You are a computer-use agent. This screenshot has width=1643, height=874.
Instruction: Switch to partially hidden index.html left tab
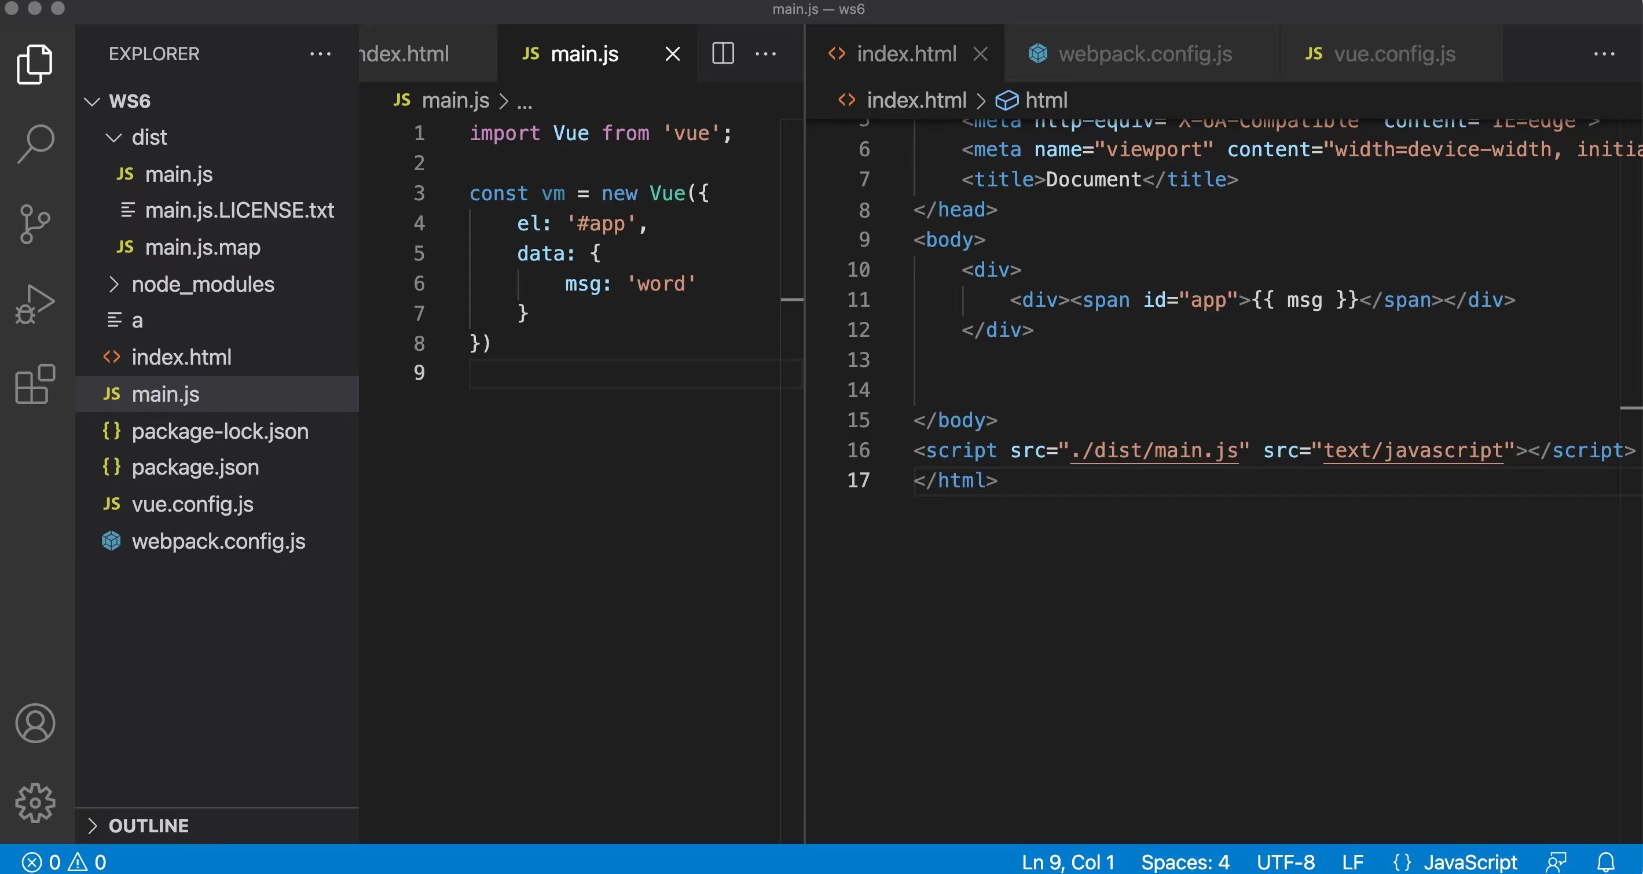coord(427,54)
